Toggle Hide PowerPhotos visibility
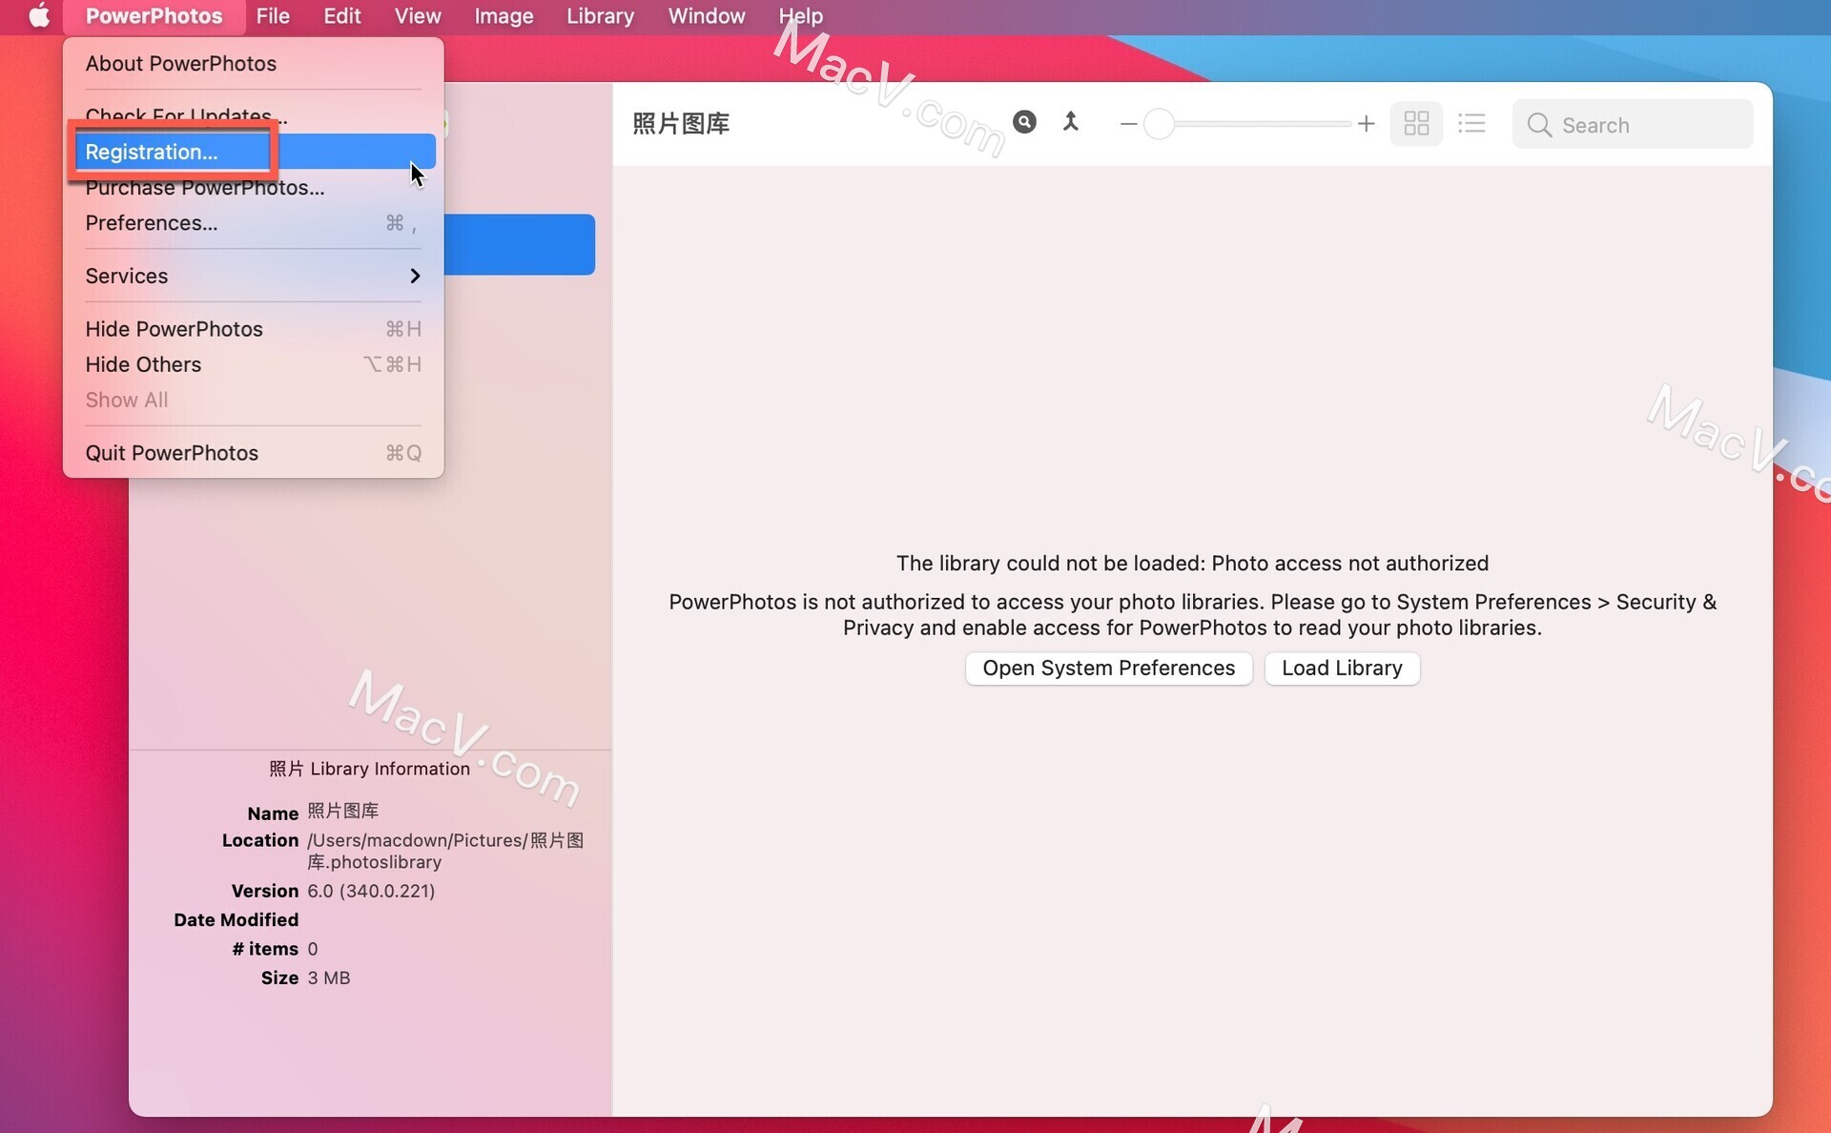Image resolution: width=1831 pixels, height=1133 pixels. pos(174,328)
